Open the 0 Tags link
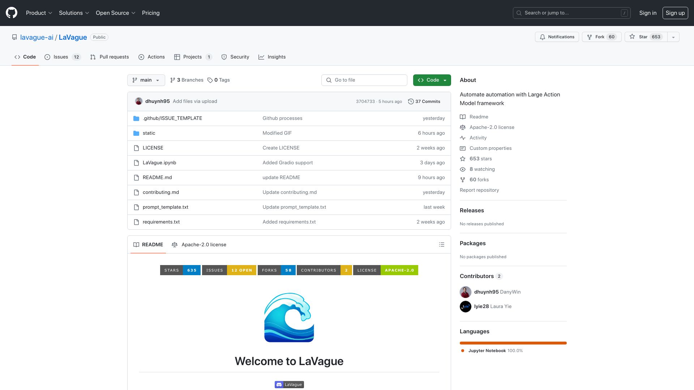 click(x=219, y=80)
